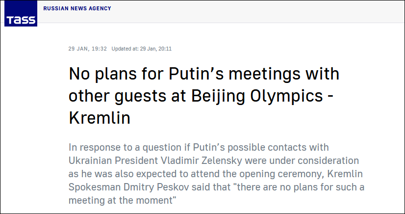Viewport: 405px width, 214px height.
Task: Click "other guests" in the headline
Action: pos(118,96)
